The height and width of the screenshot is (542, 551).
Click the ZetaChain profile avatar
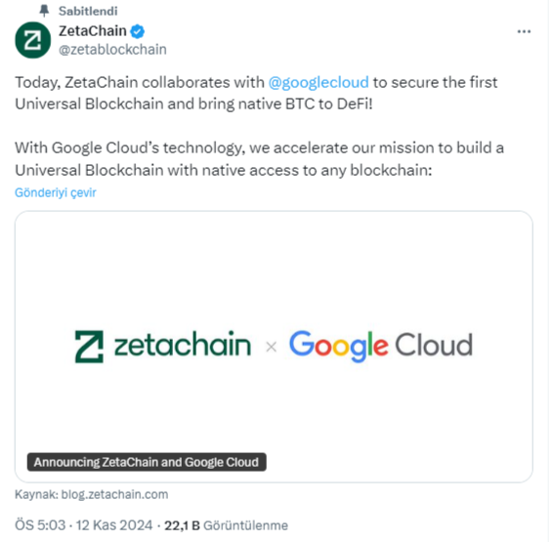point(32,40)
